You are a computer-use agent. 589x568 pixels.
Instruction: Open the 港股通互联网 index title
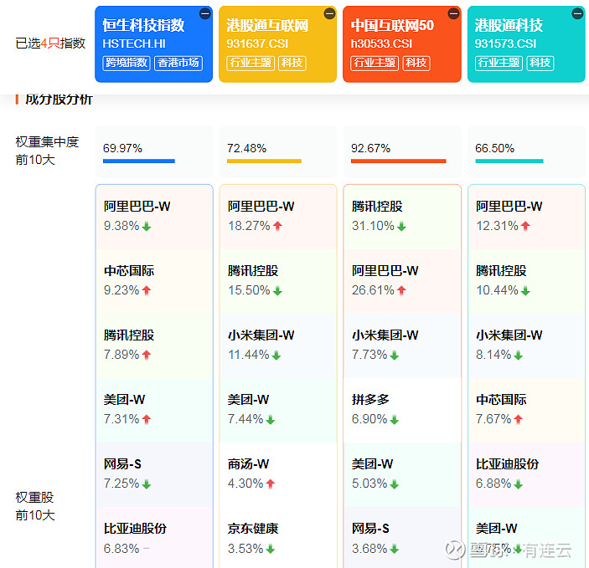(267, 25)
